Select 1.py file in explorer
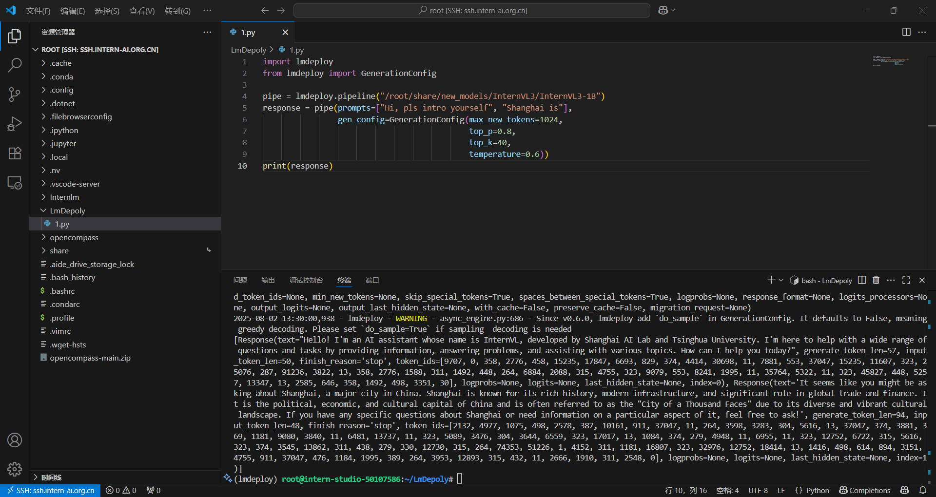 (125, 224)
